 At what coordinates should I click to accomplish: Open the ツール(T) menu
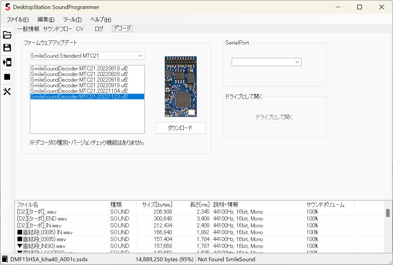[72, 19]
